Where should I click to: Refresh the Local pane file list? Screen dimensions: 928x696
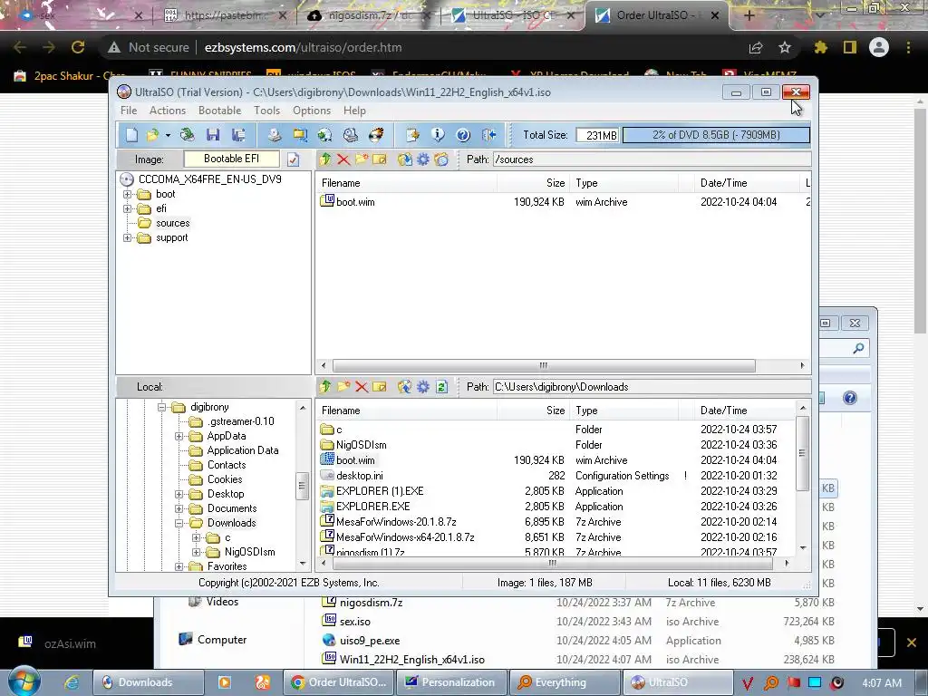pos(441,386)
